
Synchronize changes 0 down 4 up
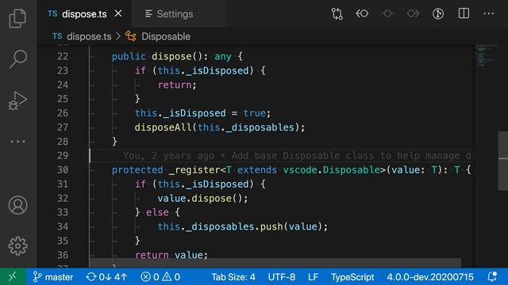click(x=106, y=277)
